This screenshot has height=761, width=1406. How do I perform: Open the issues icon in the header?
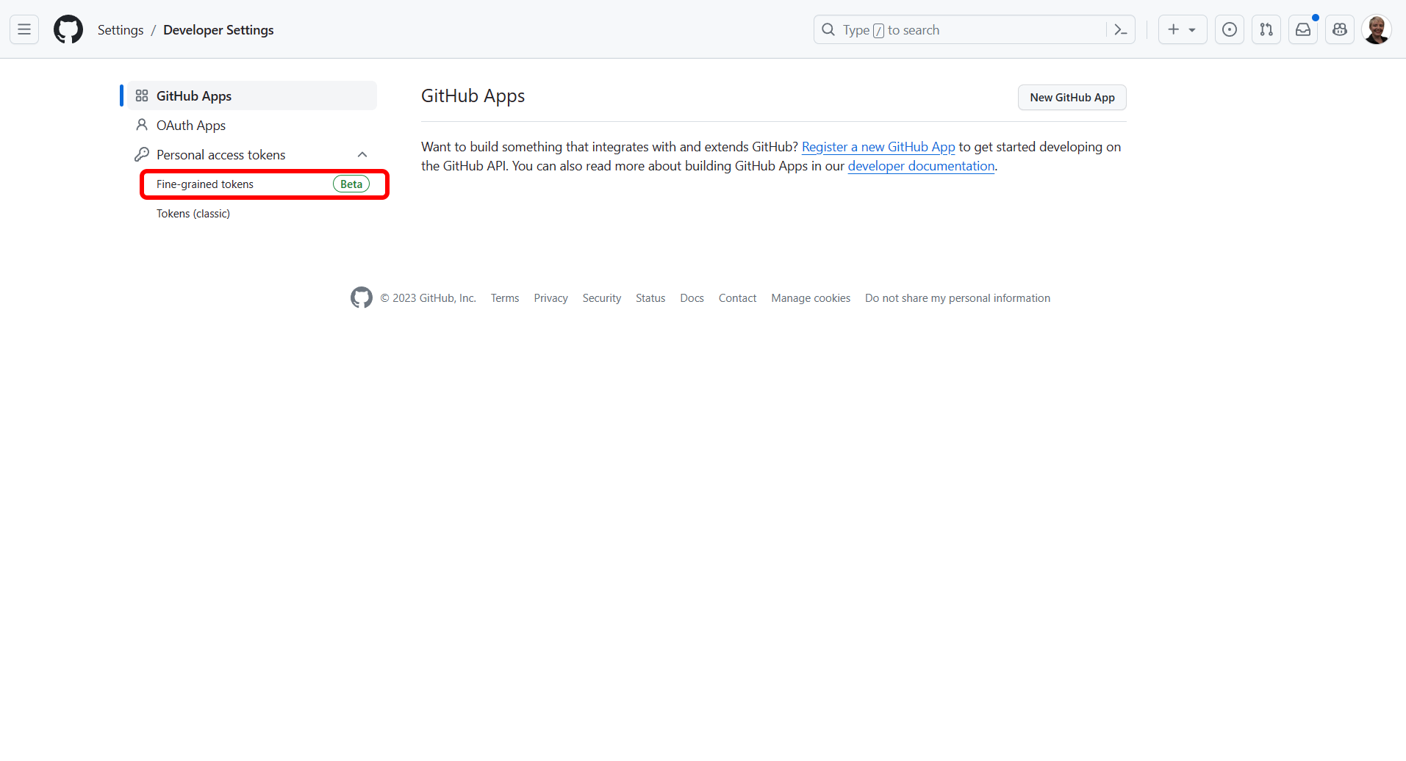coord(1230,29)
